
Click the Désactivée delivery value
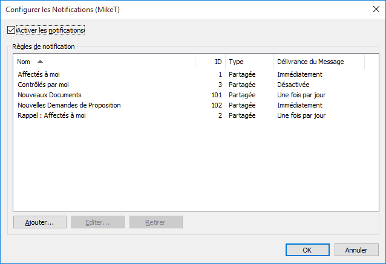pyautogui.click(x=293, y=85)
